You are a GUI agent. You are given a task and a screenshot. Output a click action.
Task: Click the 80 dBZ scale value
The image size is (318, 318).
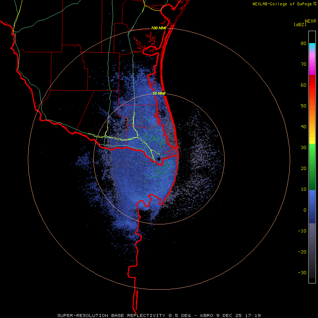pos(304,43)
